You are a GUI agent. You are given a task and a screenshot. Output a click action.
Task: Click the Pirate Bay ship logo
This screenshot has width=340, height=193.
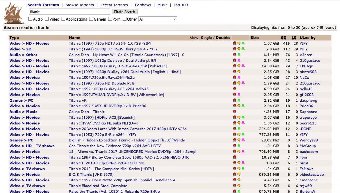[14, 13]
